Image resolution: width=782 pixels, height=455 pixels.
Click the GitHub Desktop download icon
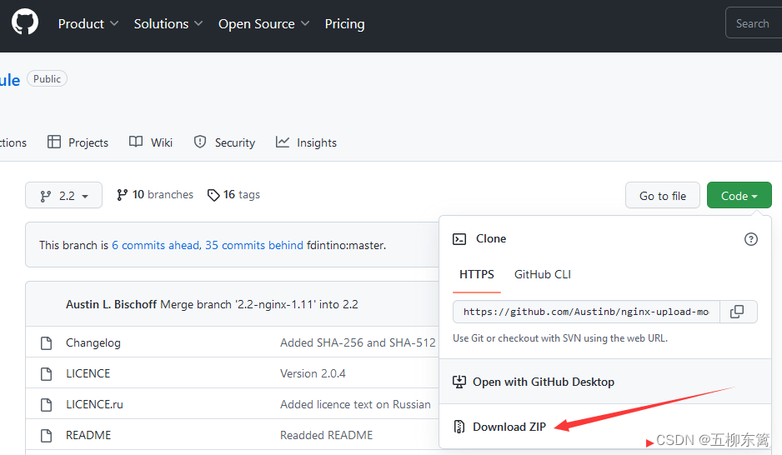click(x=459, y=382)
